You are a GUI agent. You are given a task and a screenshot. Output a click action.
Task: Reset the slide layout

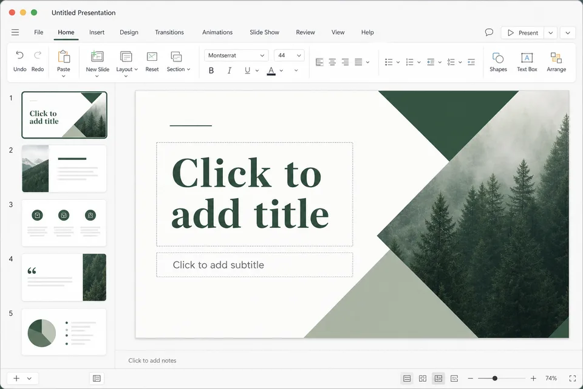click(152, 62)
